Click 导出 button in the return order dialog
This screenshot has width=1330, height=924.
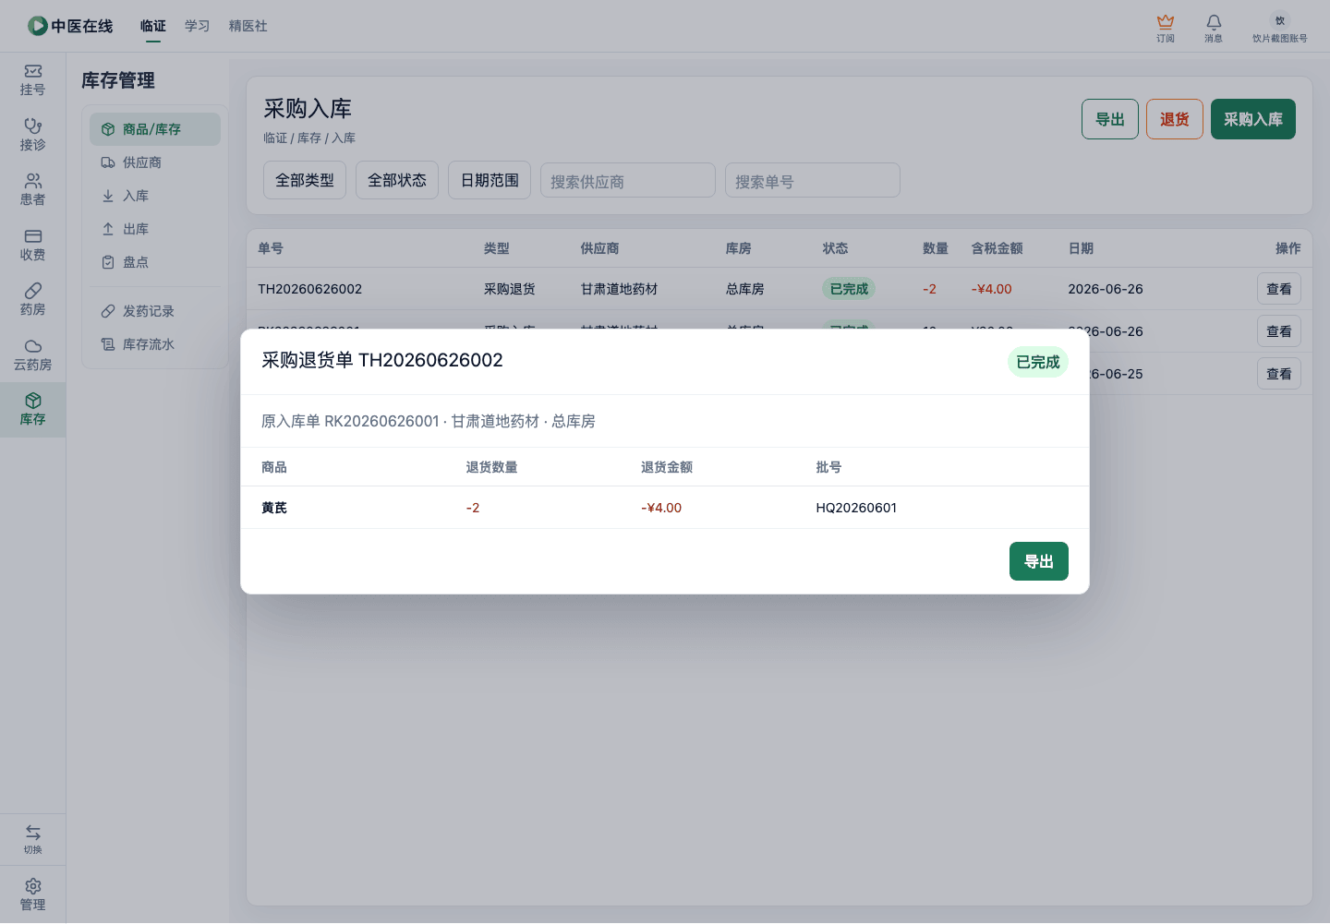(1039, 561)
